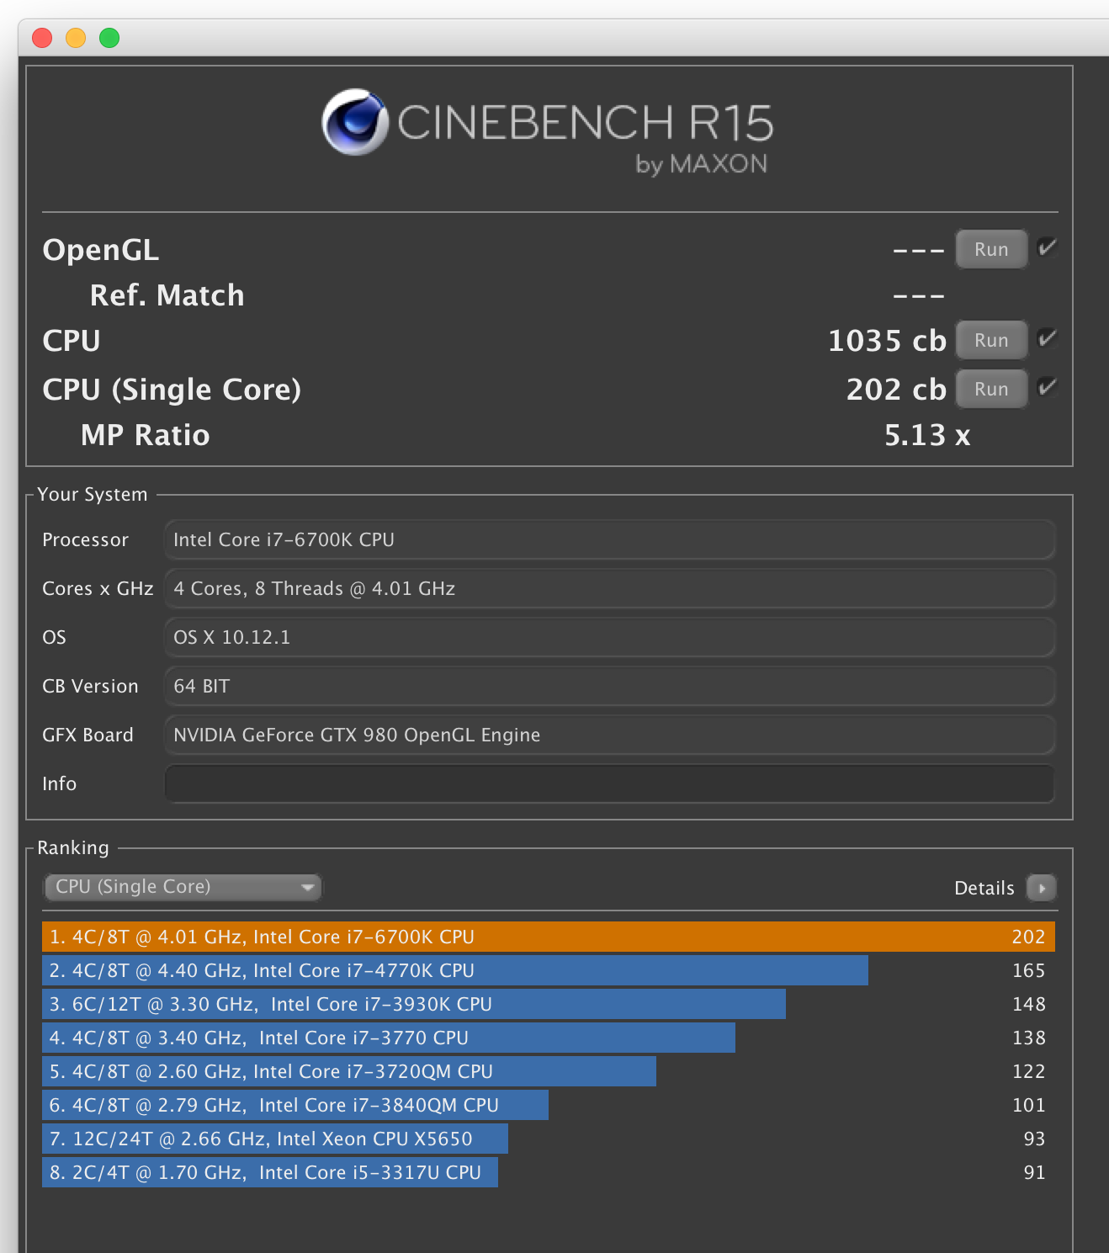Viewport: 1109px width, 1253px height.
Task: Toggle the CPU test checkbox
Action: 1047,338
